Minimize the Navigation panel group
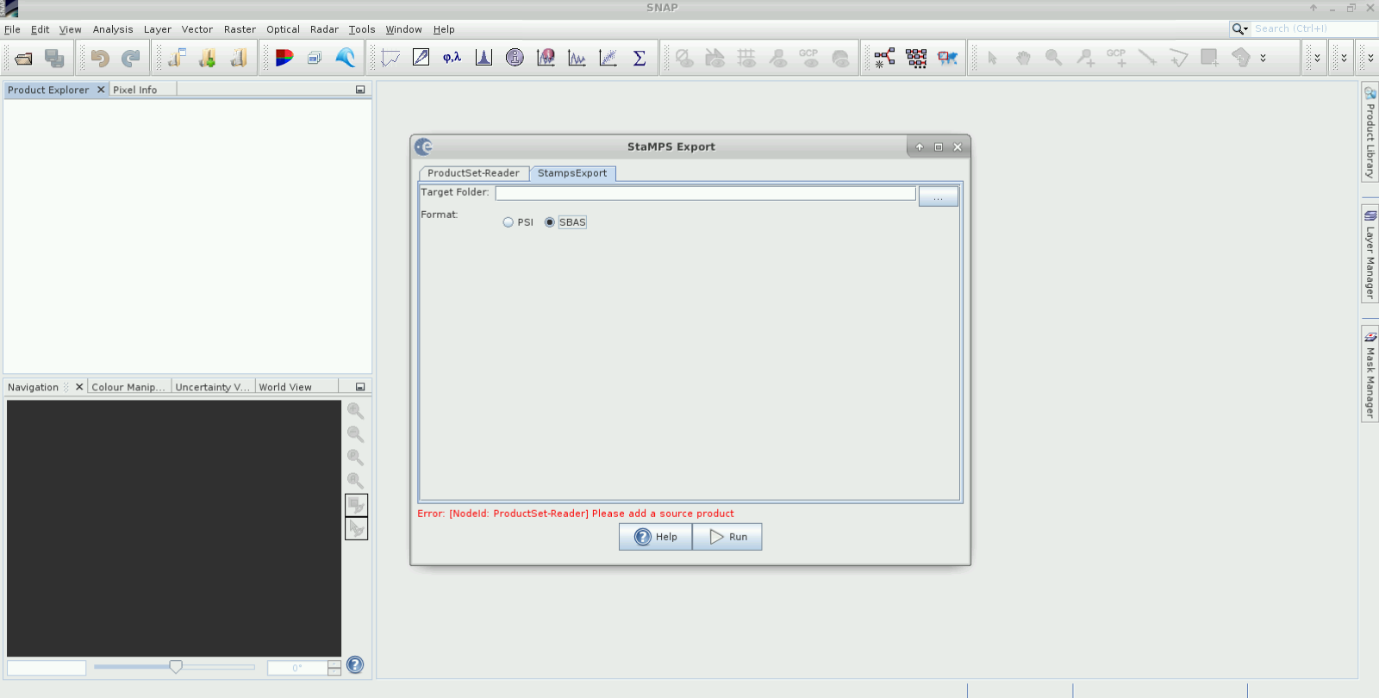Screen dimensions: 1379x698 click(360, 387)
